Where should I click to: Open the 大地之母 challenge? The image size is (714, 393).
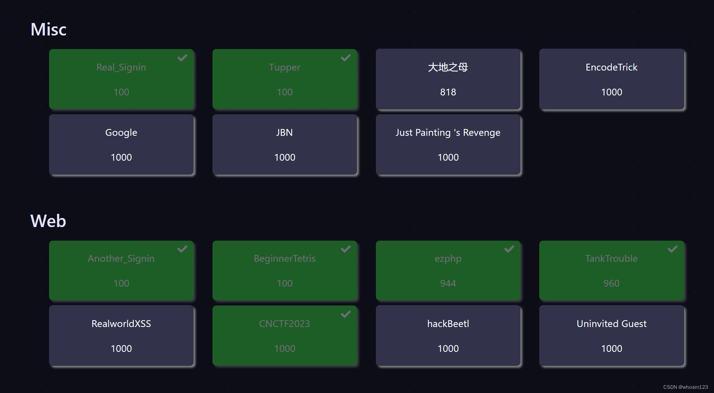(448, 79)
